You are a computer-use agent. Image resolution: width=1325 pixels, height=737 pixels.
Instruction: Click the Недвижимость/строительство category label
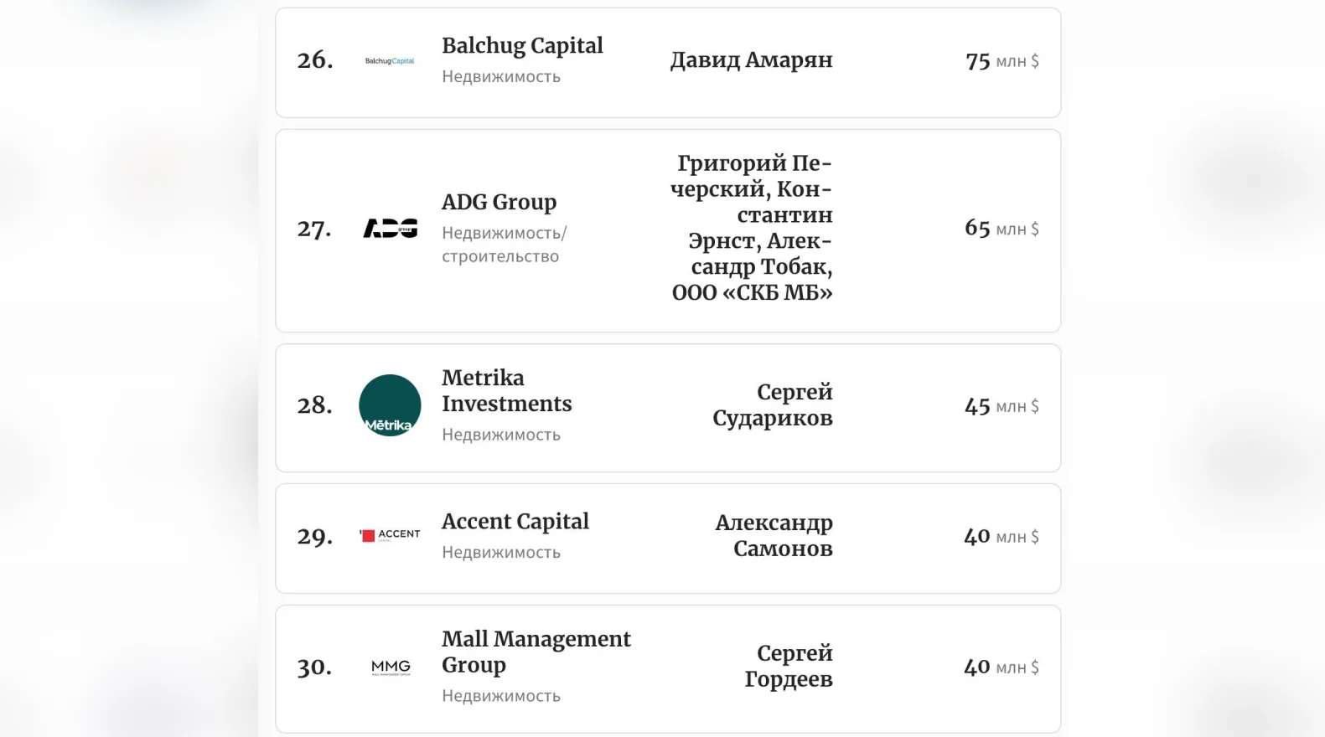[504, 245]
